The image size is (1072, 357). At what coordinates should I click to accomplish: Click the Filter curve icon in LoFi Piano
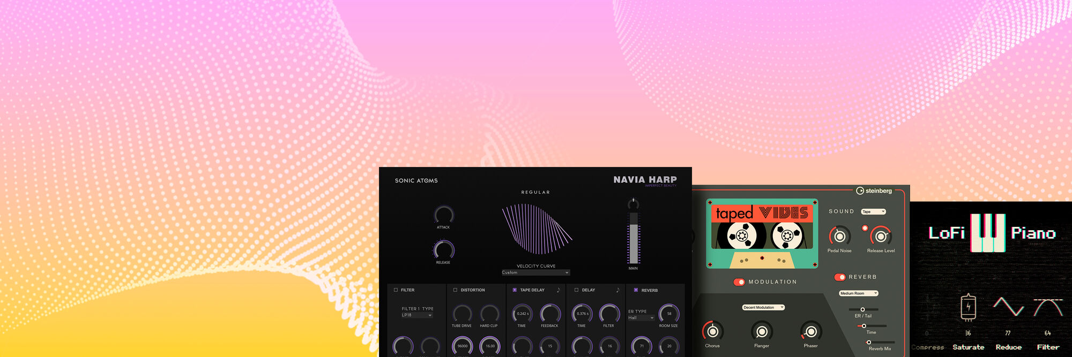coord(1048,307)
